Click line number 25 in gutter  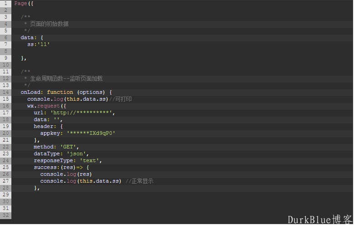[5, 167]
